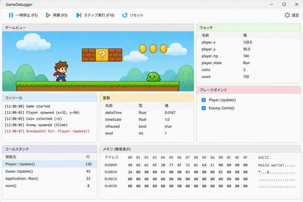The height and width of the screenshot is (202, 303).
Task: Select the ブレークポイント panel header
Action: pyautogui.click(x=248, y=90)
